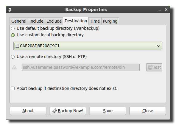Click the remote SSH URL input field

tap(80, 67)
